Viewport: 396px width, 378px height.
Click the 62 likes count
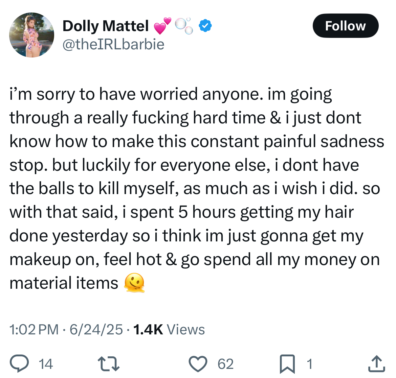coord(225,364)
